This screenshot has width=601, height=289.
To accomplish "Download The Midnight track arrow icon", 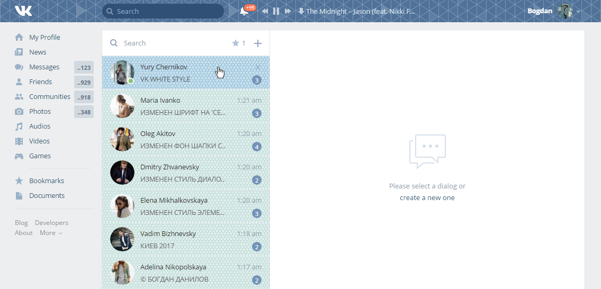I will tap(301, 11).
